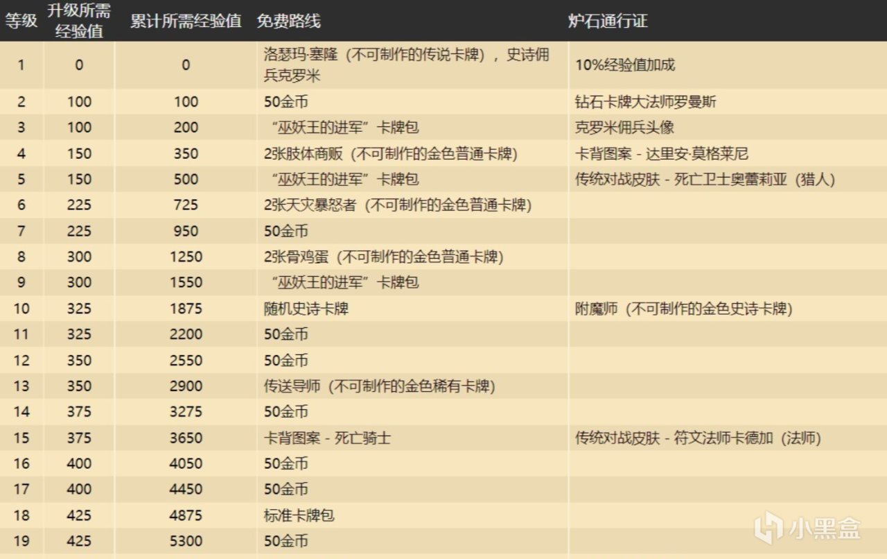Click cumulative experience value 500

[186, 179]
